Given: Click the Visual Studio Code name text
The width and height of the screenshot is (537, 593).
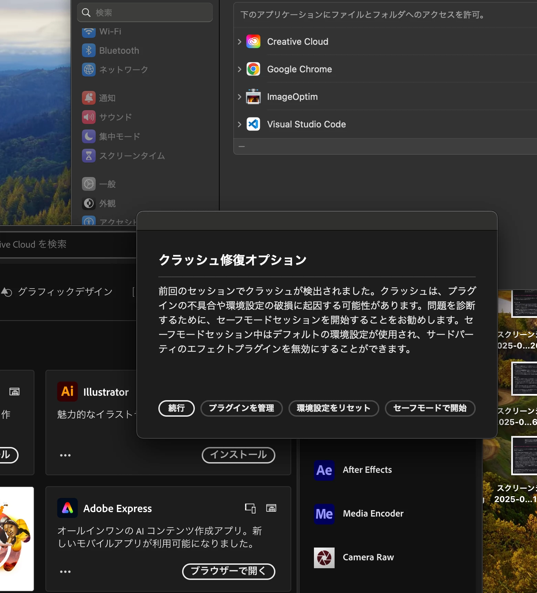Looking at the screenshot, I should click(x=306, y=124).
